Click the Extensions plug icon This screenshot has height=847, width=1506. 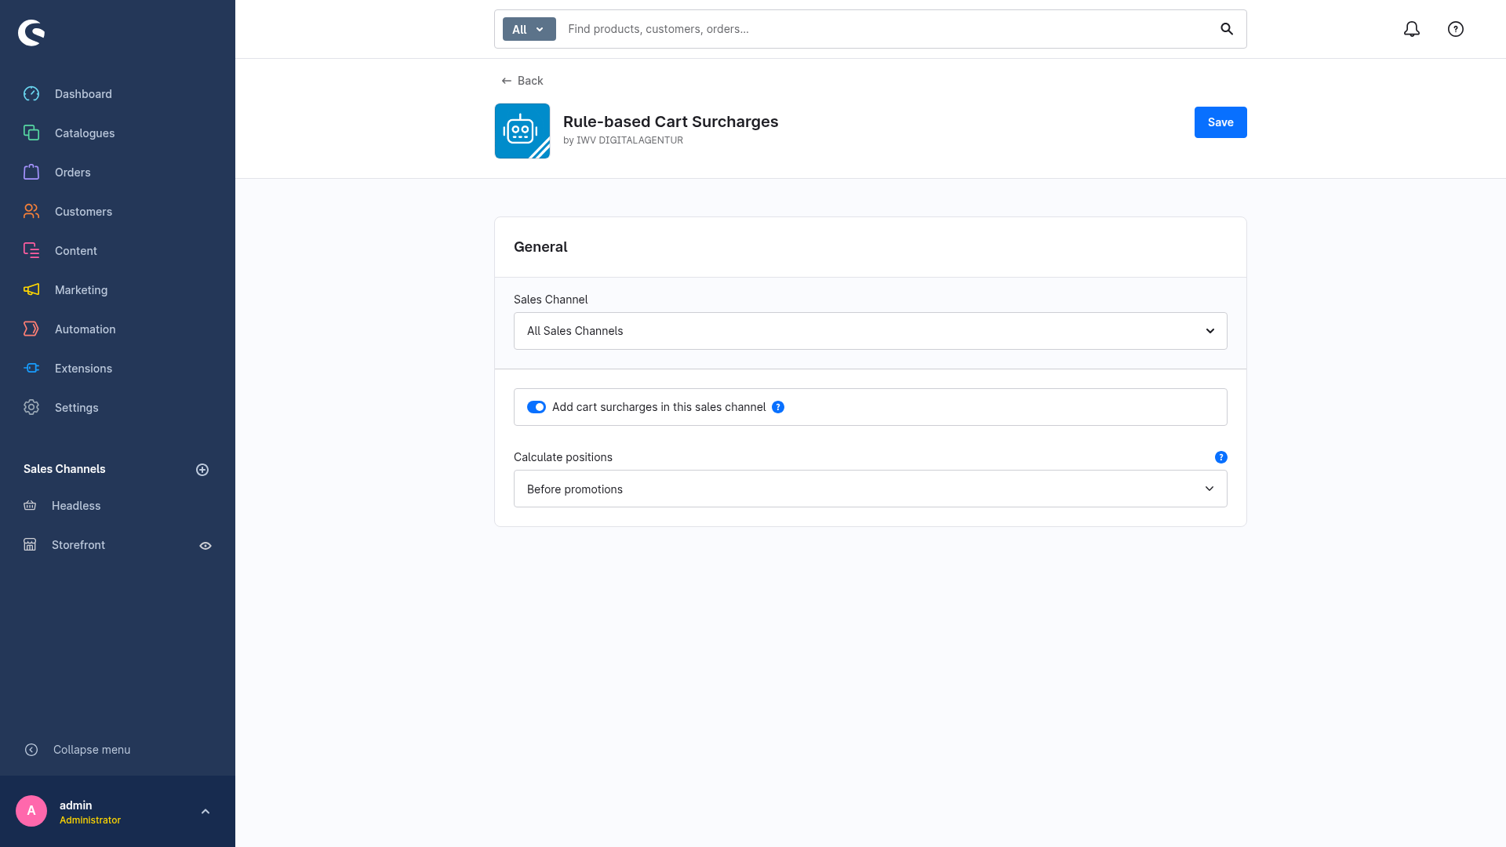pyautogui.click(x=31, y=369)
